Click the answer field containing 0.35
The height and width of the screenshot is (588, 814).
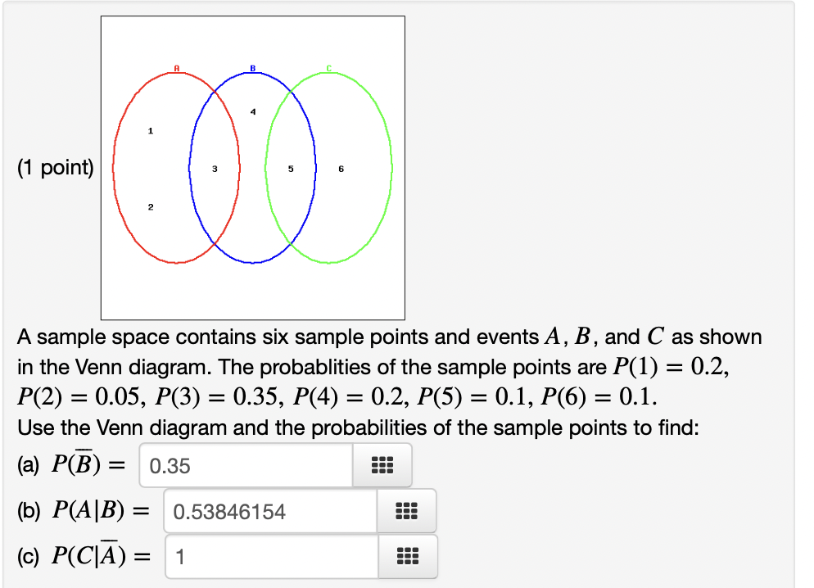point(246,465)
